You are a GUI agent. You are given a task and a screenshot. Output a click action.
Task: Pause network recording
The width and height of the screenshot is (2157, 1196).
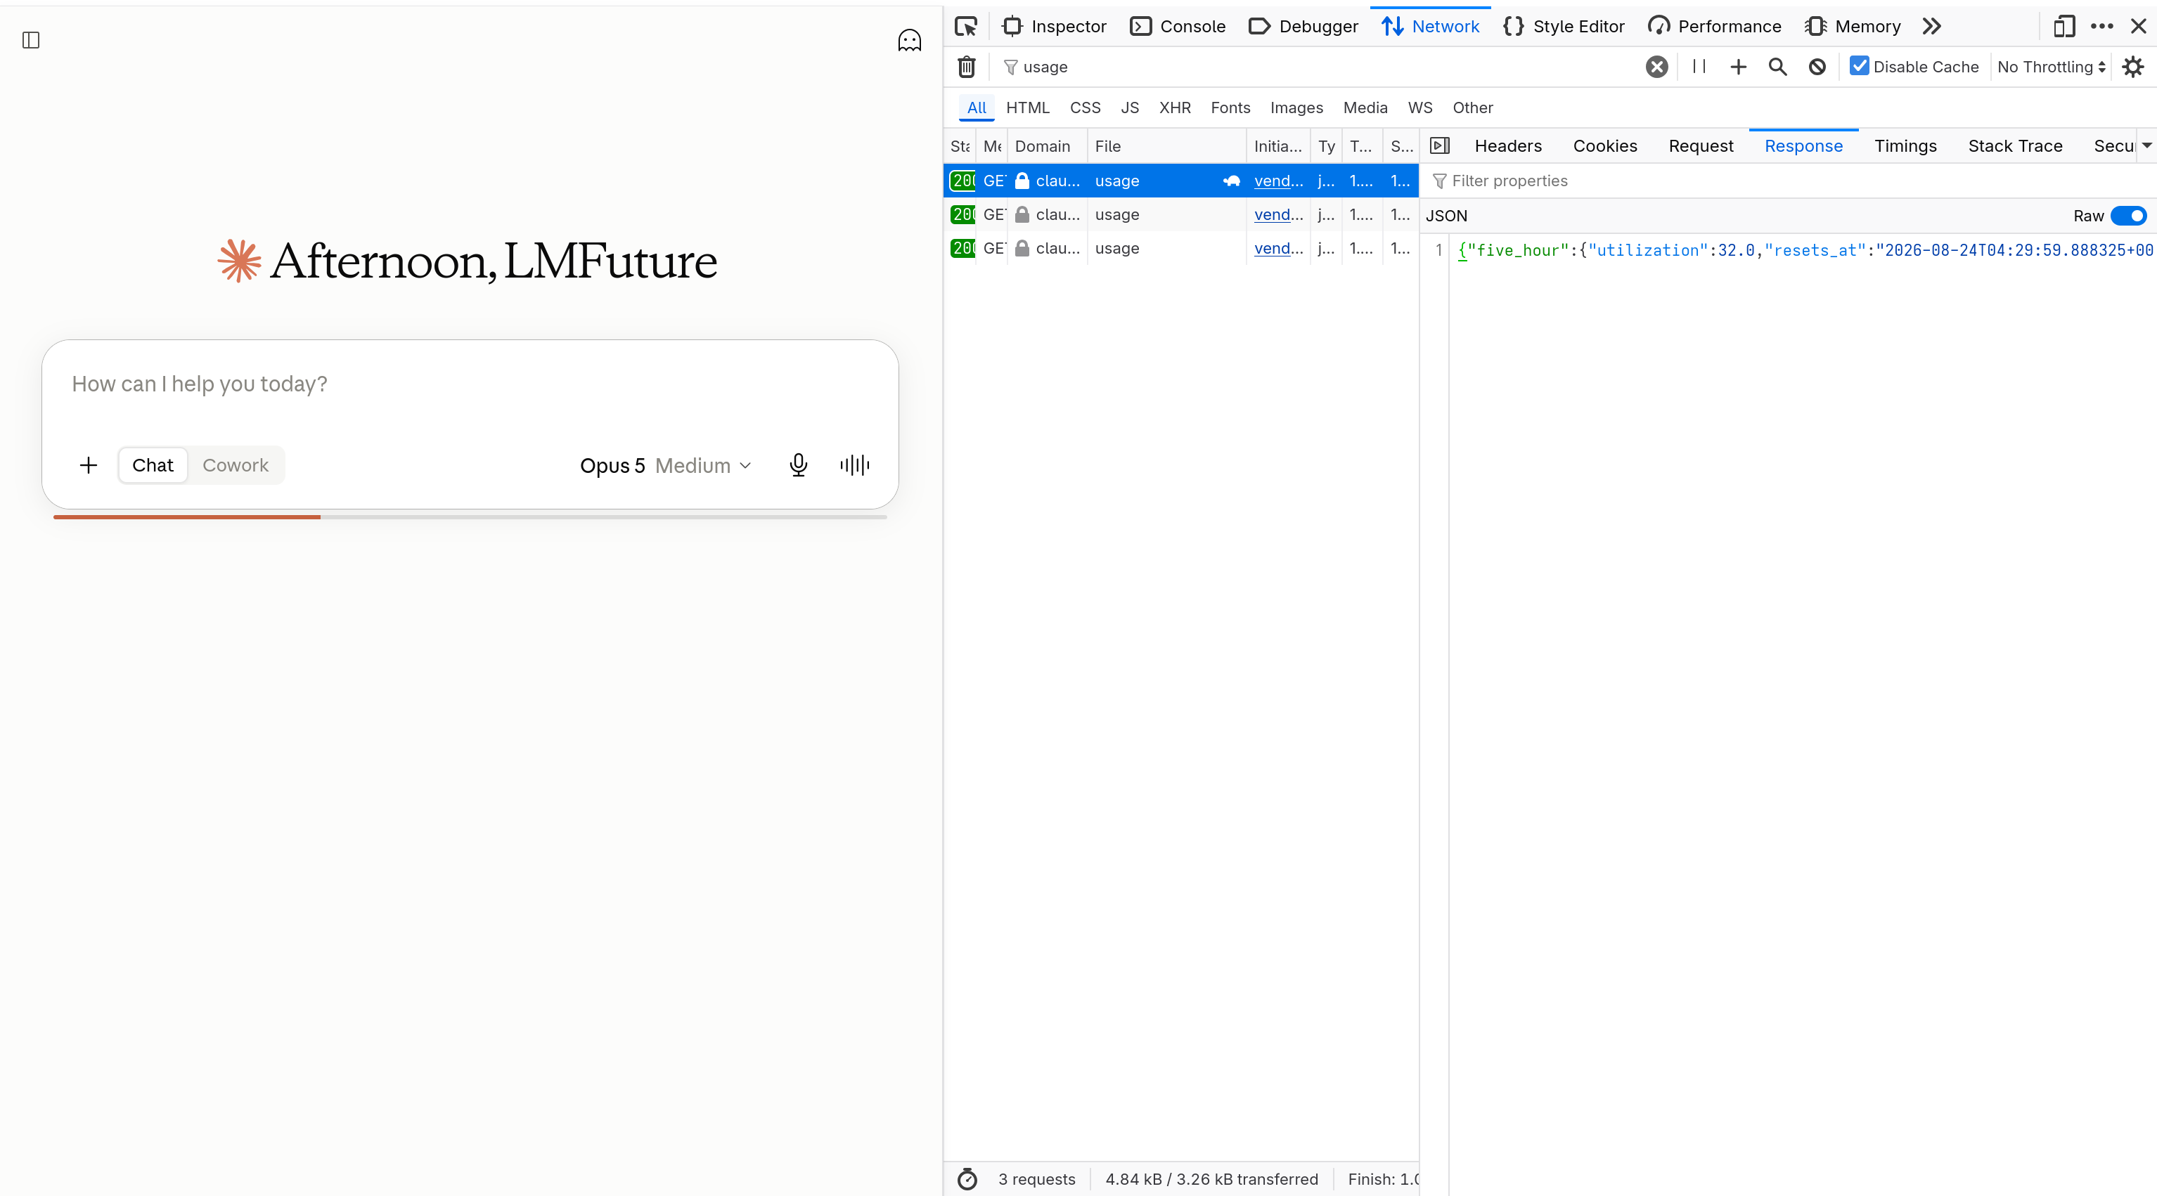click(1699, 66)
